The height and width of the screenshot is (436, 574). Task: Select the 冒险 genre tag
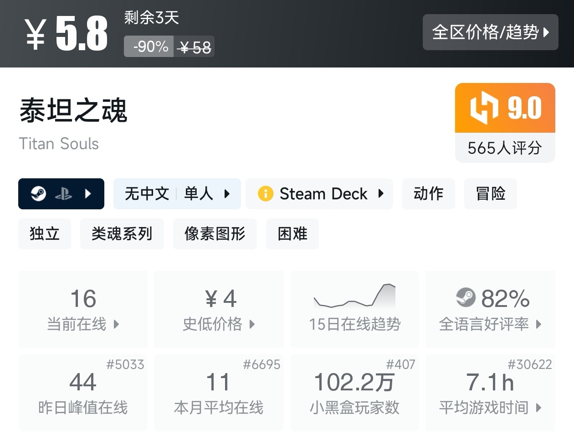[490, 194]
